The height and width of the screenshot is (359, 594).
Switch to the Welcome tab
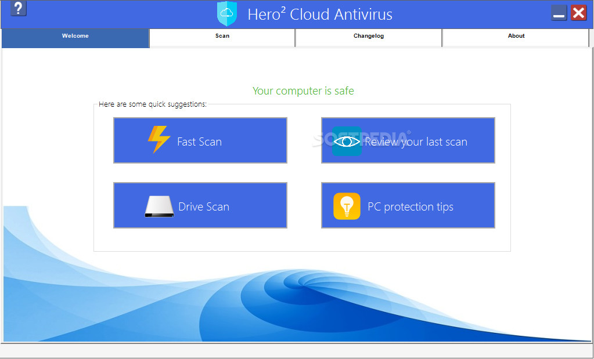pos(75,38)
